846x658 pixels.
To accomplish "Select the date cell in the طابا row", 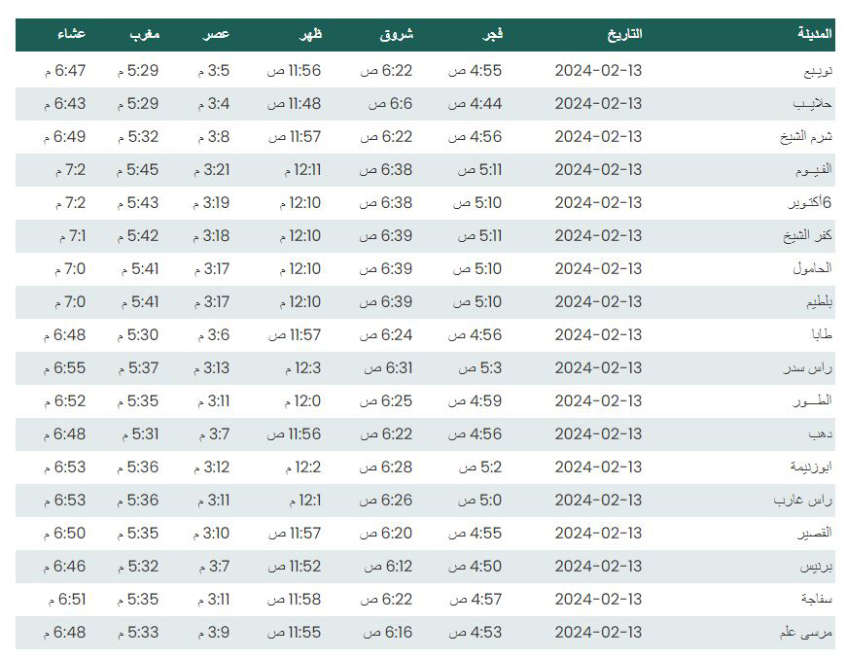I will point(598,335).
